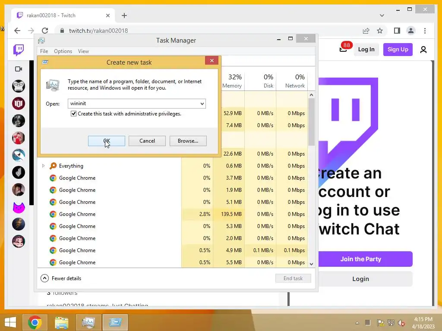Image resolution: width=442 pixels, height=331 pixels.
Task: Click the Windows Start button
Action: (x=10, y=322)
